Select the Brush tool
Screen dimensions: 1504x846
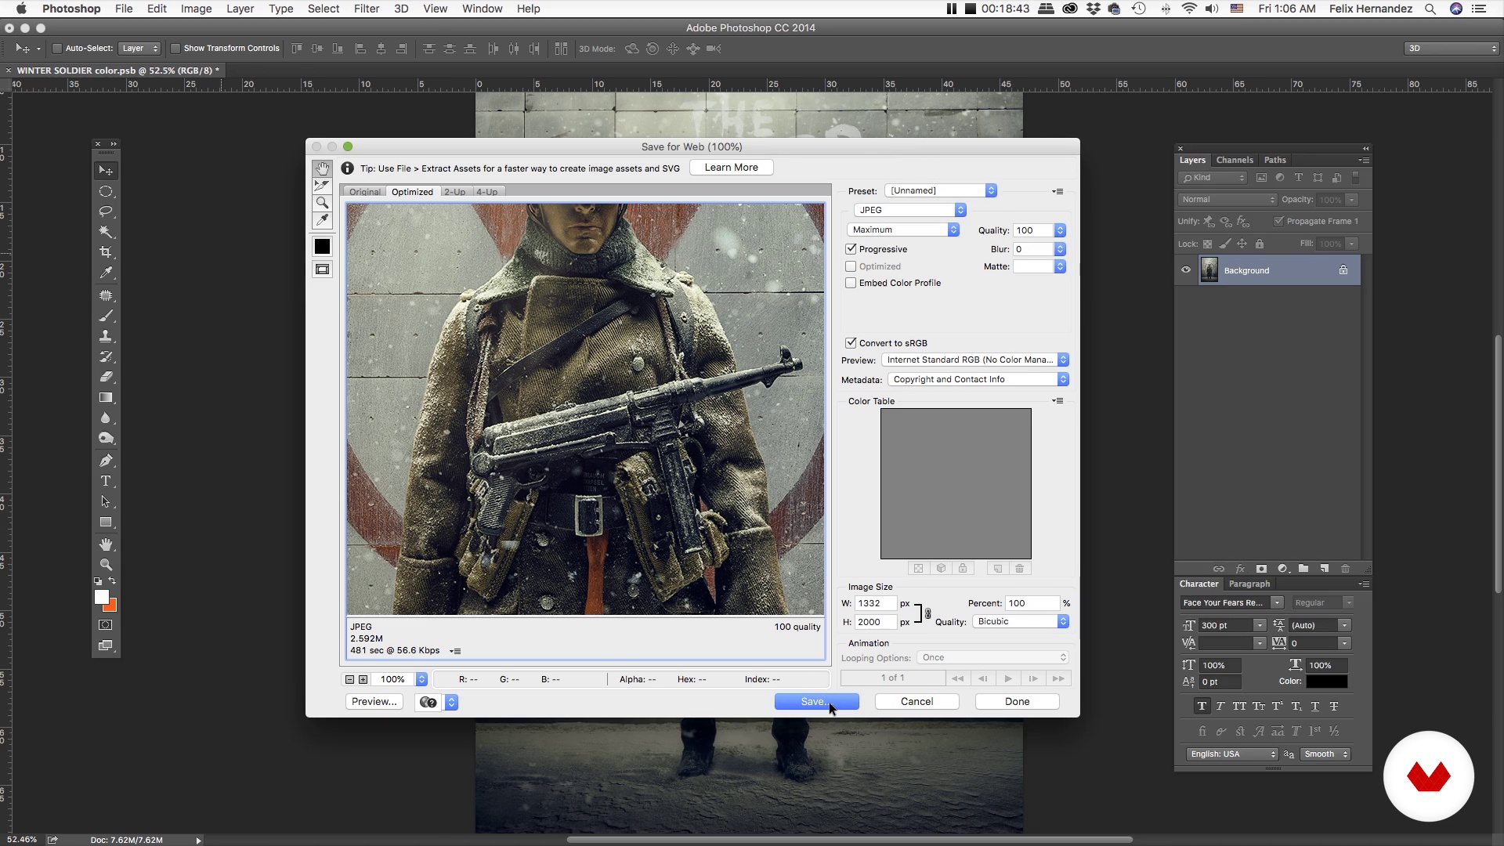click(x=106, y=316)
